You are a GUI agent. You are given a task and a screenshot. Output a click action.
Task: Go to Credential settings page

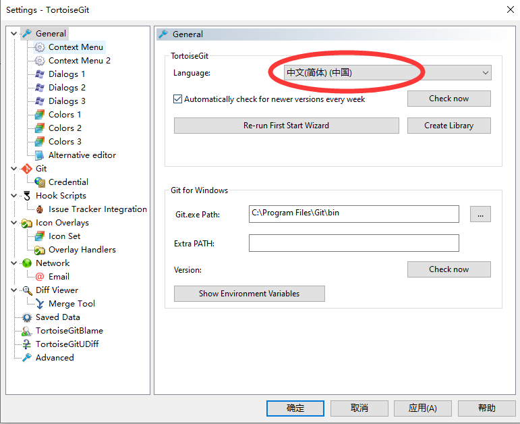pos(68,182)
